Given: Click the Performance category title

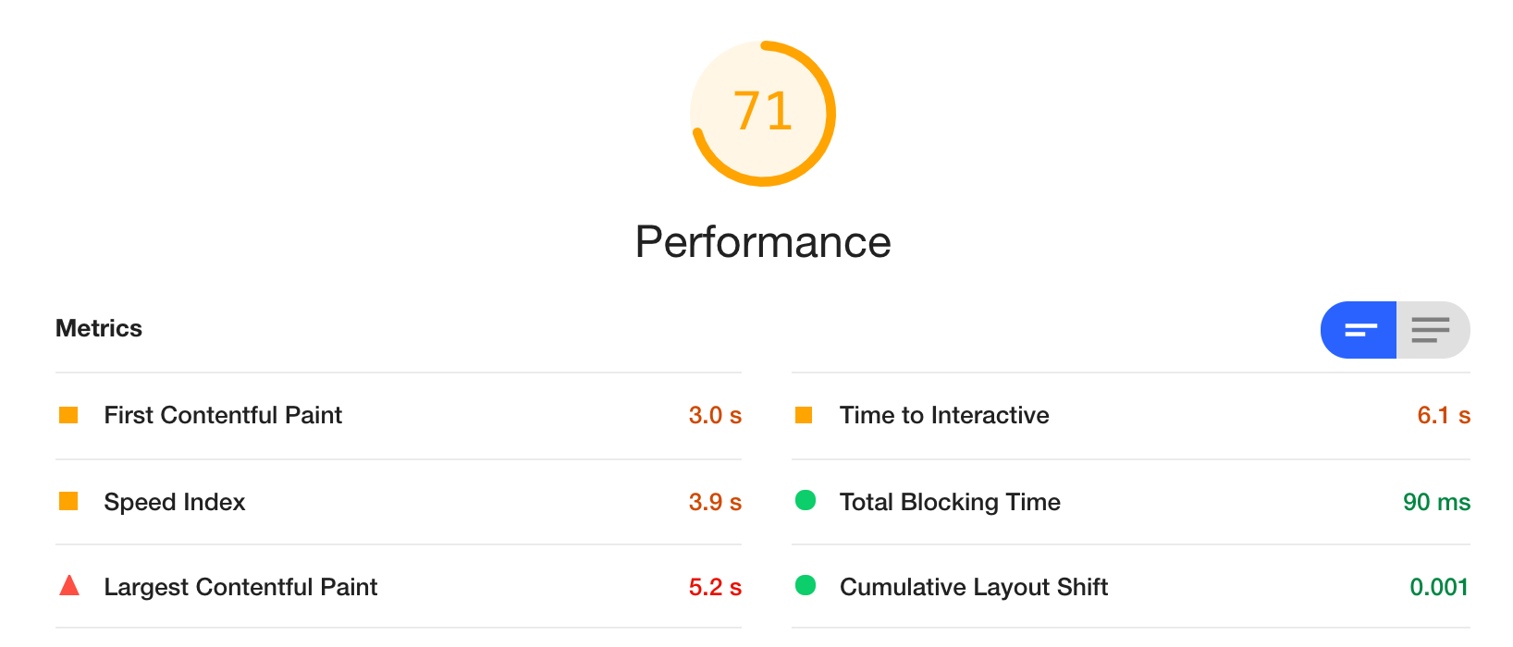Looking at the screenshot, I should pos(763,242).
